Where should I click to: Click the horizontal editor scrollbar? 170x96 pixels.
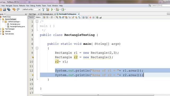(98, 95)
